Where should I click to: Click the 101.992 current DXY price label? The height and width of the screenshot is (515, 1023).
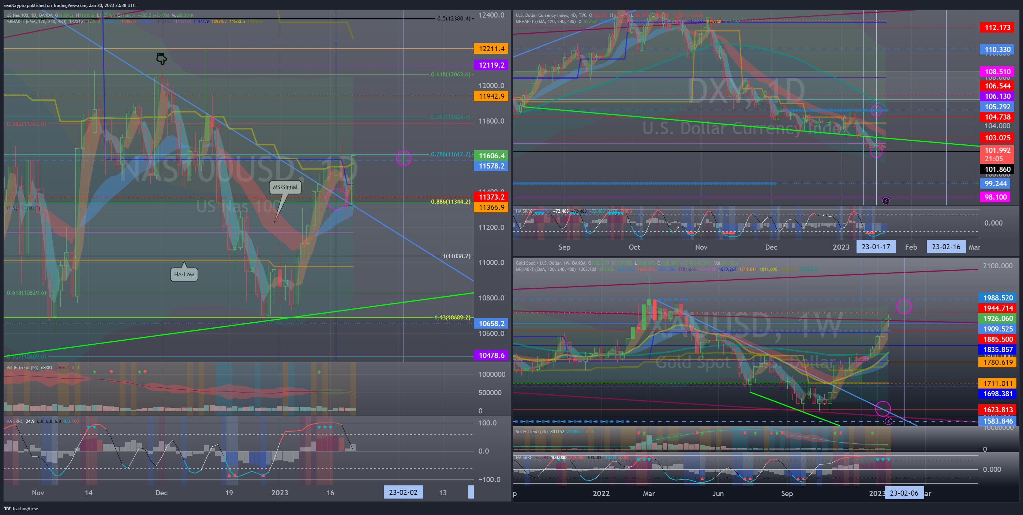(x=997, y=154)
